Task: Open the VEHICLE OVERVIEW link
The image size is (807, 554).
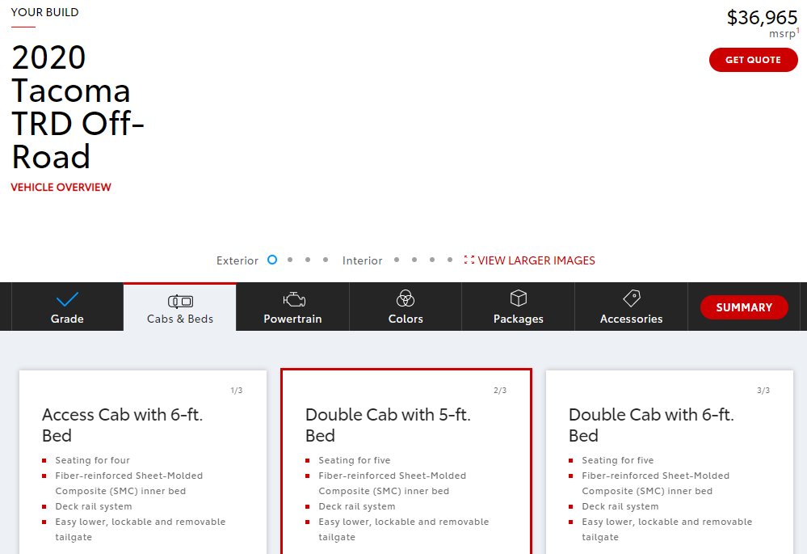Action: tap(61, 187)
